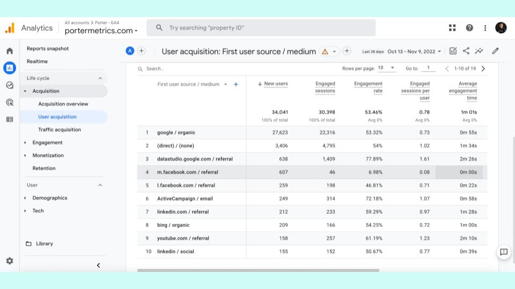Add a comparison with plus icon

point(141,51)
